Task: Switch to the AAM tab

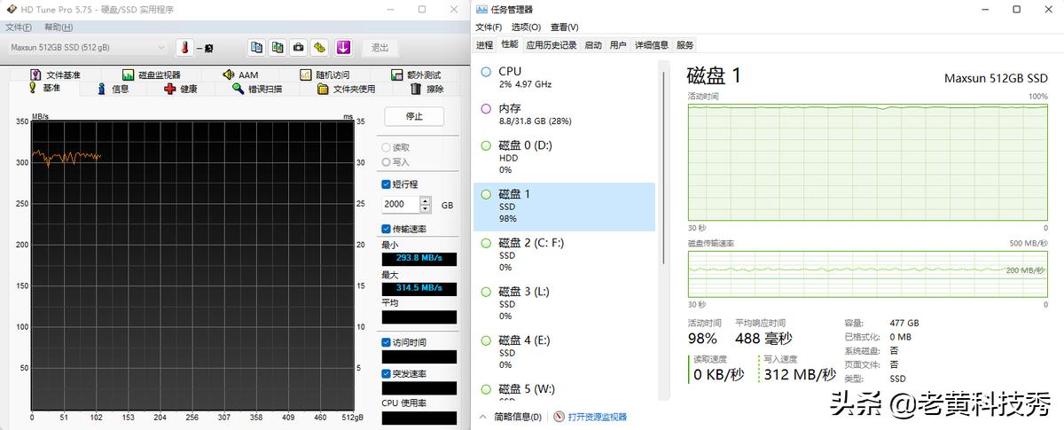Action: (241, 75)
